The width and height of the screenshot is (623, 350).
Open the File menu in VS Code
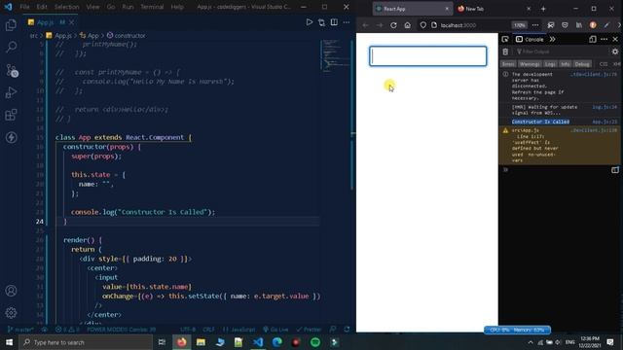[x=24, y=7]
